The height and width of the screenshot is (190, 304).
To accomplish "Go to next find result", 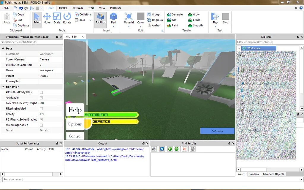I will (x=176, y=149).
